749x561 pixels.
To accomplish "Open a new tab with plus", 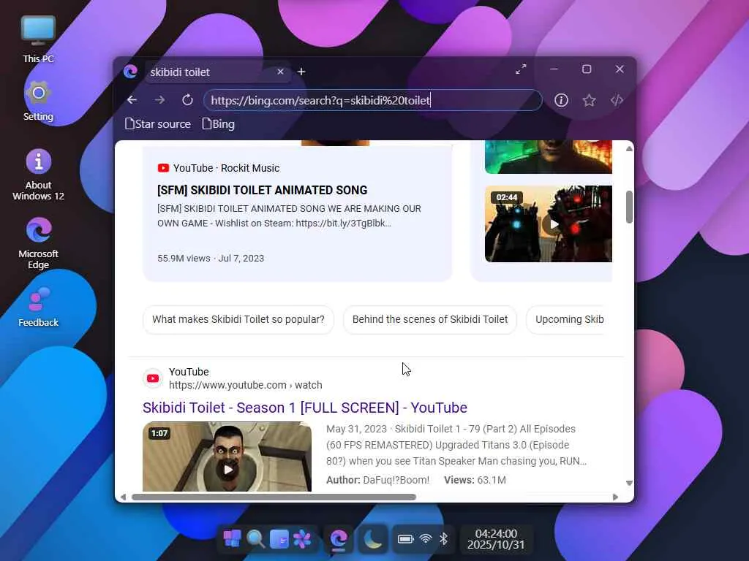I will pos(301,72).
